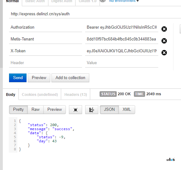Open the No environment dropdown

(124, 1)
